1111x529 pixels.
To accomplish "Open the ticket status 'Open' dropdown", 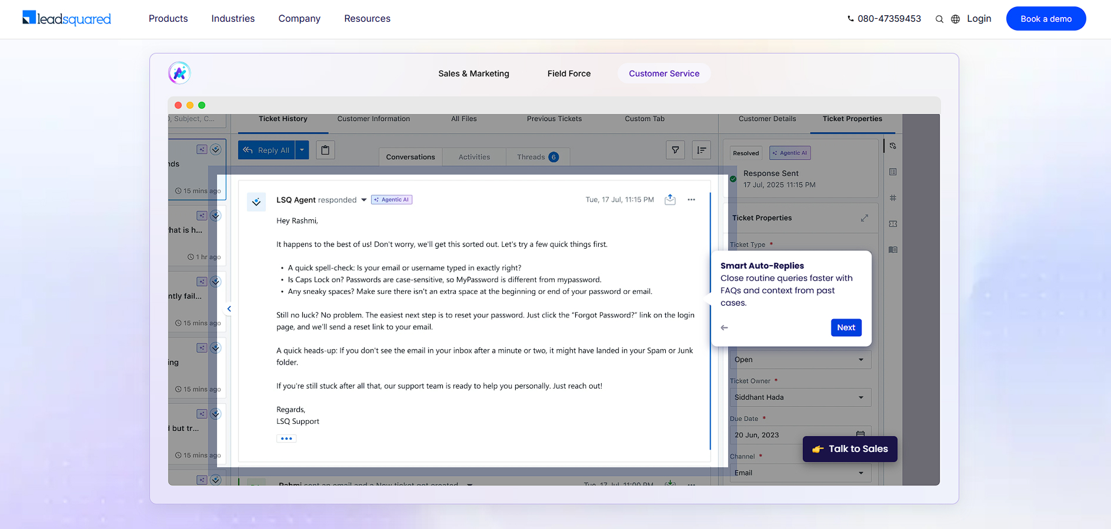I will tap(800, 360).
